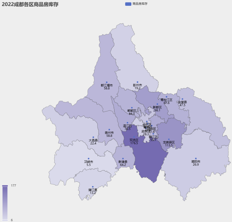Viewport: 232px width, 222px height.
Task: Click the 郫都区 region label
Action: pyautogui.click(x=132, y=111)
